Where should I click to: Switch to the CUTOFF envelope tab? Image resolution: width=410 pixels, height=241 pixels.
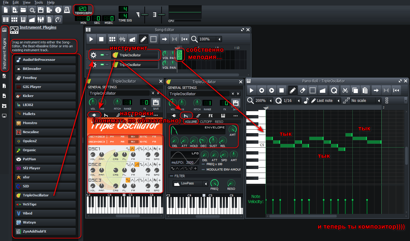[206, 122]
